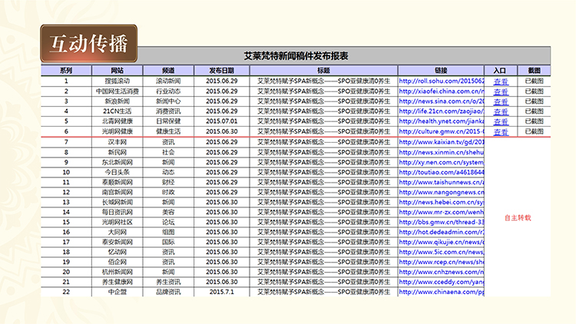Select the 链接 column header

tap(440, 71)
